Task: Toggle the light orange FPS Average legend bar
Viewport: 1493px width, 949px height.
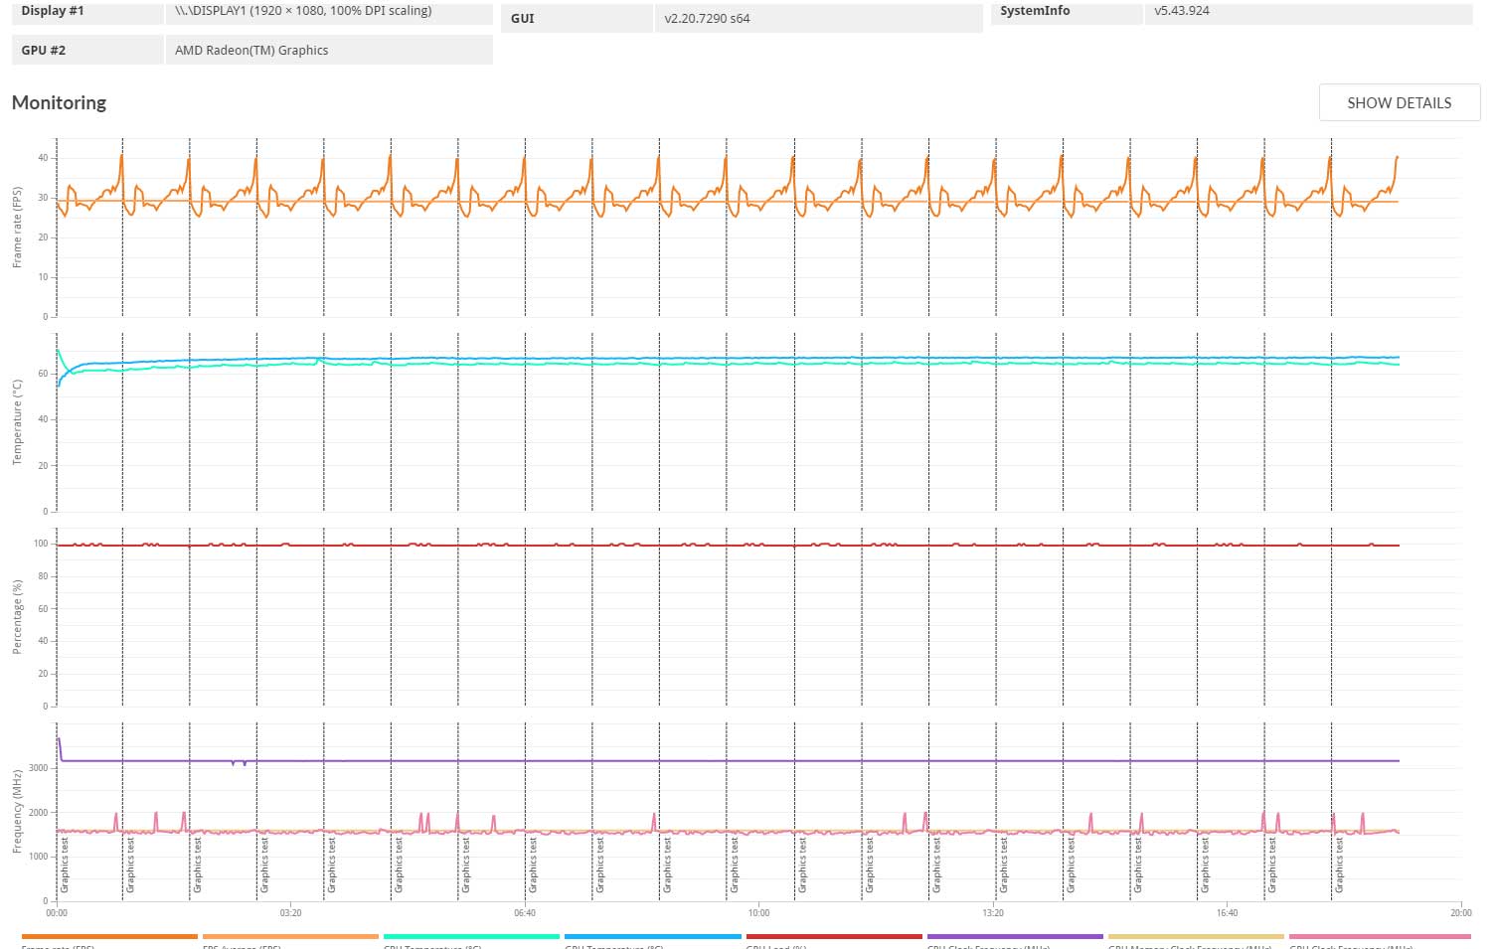Action: [290, 936]
